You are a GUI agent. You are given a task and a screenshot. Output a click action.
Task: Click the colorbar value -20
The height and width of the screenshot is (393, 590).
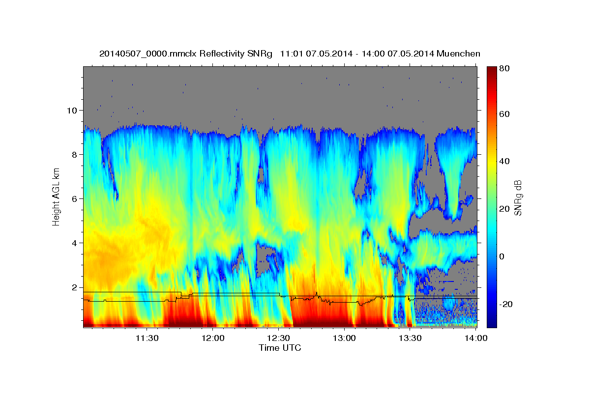point(505,304)
